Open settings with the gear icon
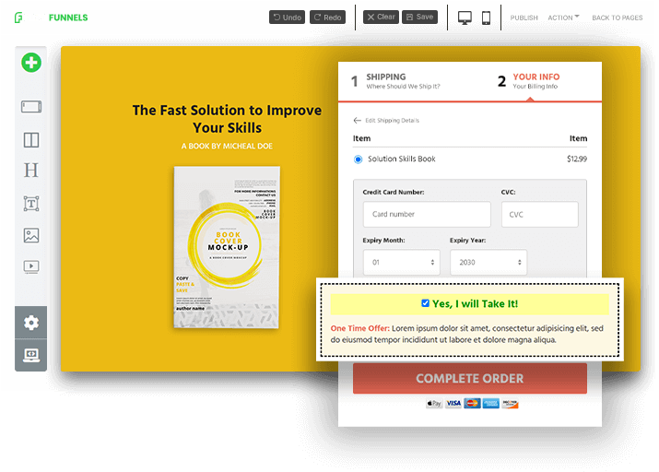 (x=31, y=323)
